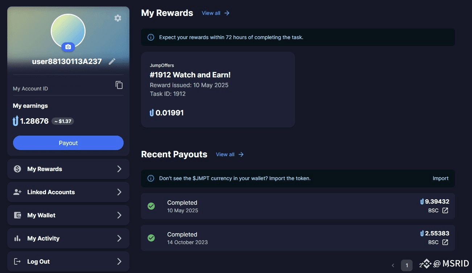Click the green check on 10 May 2025 payout

[x=151, y=206]
